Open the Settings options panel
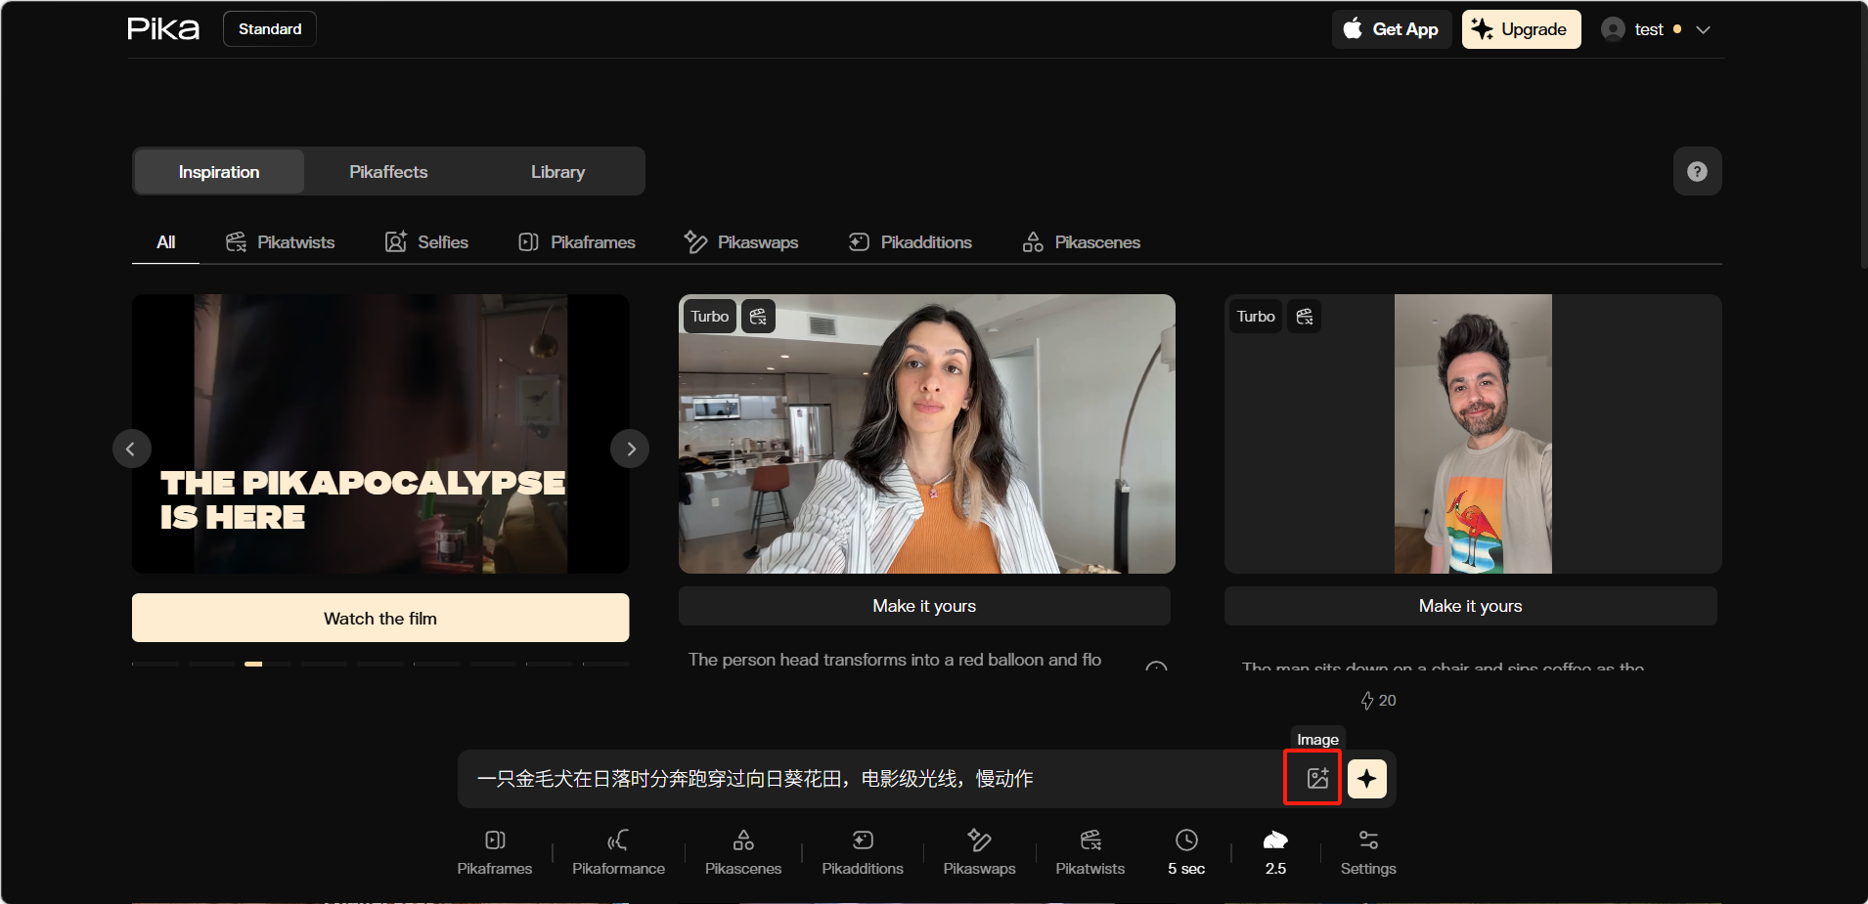 point(1367,852)
